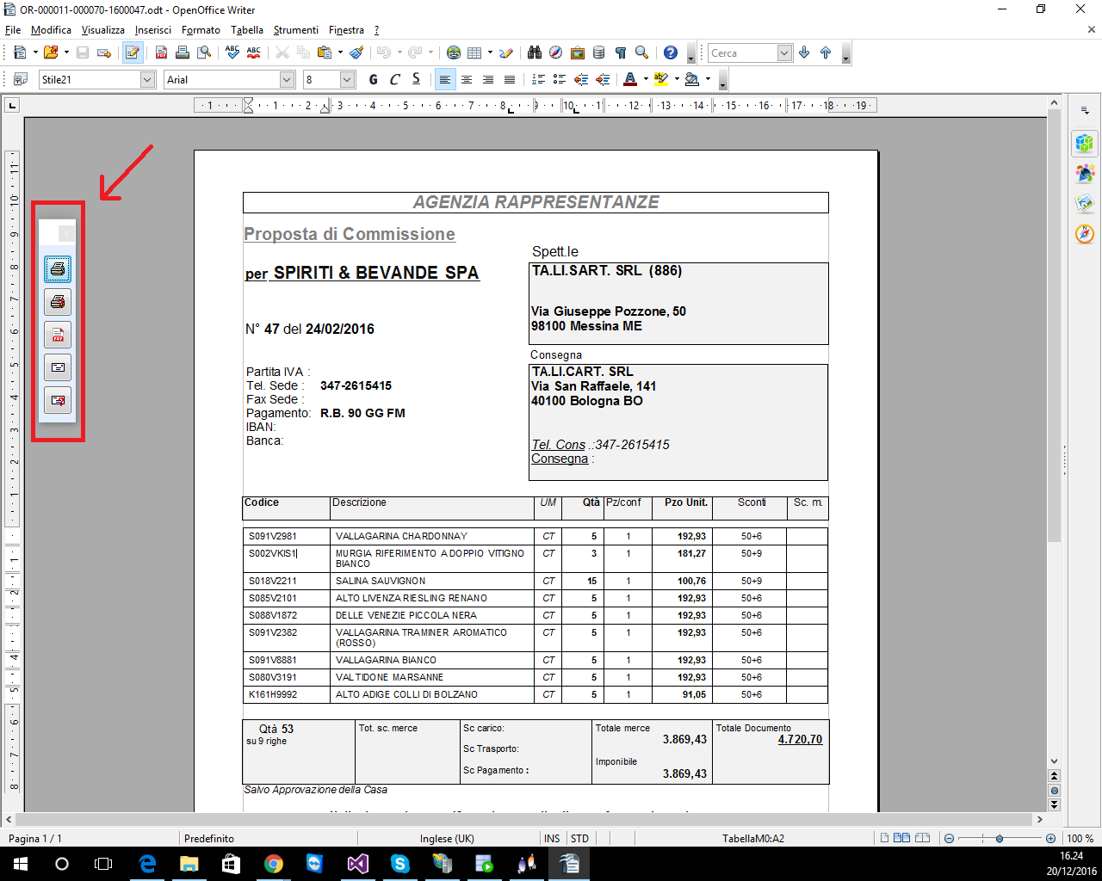This screenshot has height=881, width=1102.
Task: Open the Gallery picture icon
Action: pyautogui.click(x=578, y=52)
